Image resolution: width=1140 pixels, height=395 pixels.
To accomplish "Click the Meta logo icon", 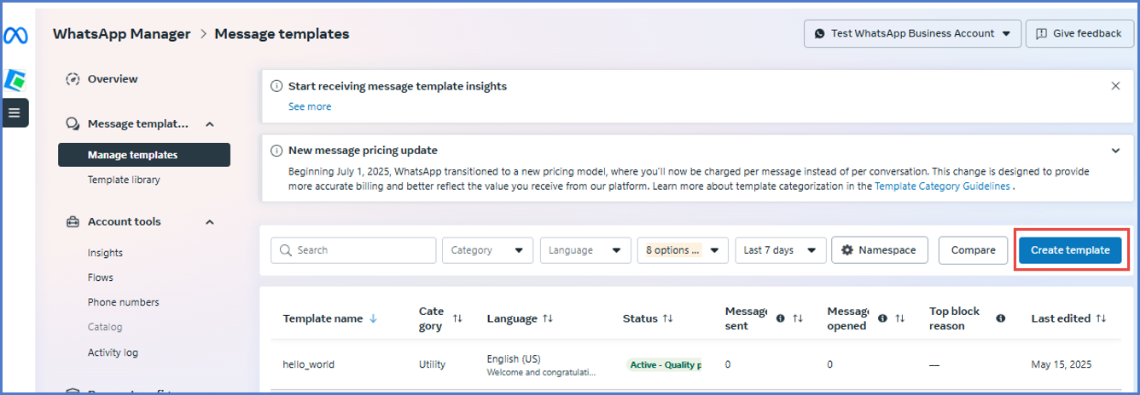I will [15, 35].
